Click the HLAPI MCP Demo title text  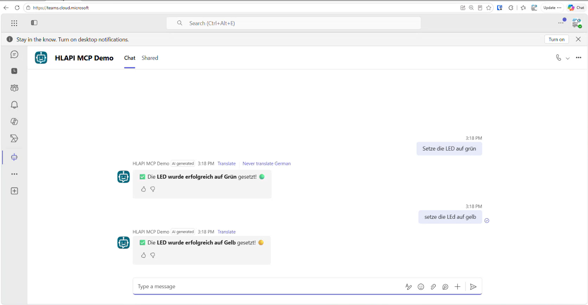pos(84,58)
